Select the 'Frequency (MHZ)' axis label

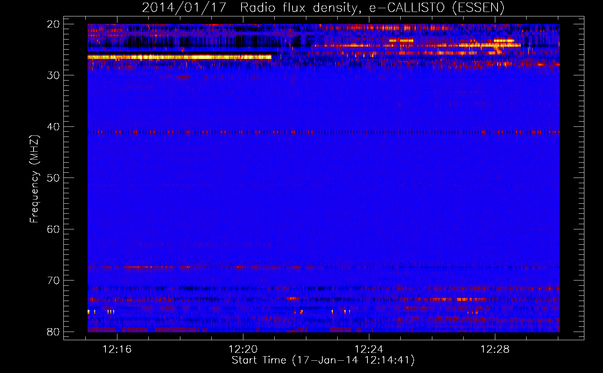click(x=34, y=179)
